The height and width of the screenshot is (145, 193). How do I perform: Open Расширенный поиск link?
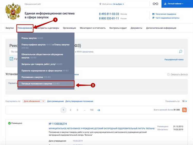click(174, 59)
